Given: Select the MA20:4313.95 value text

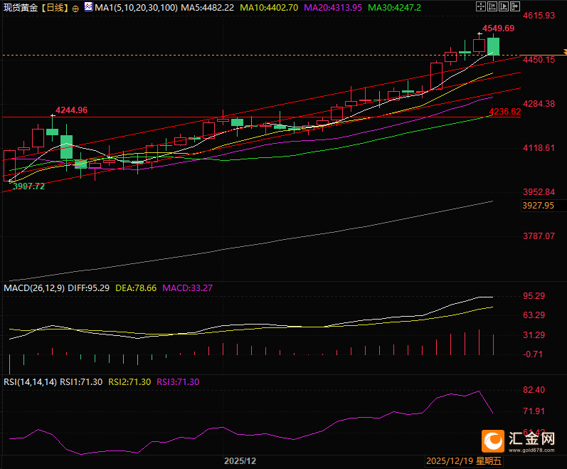Looking at the screenshot, I should (333, 8).
